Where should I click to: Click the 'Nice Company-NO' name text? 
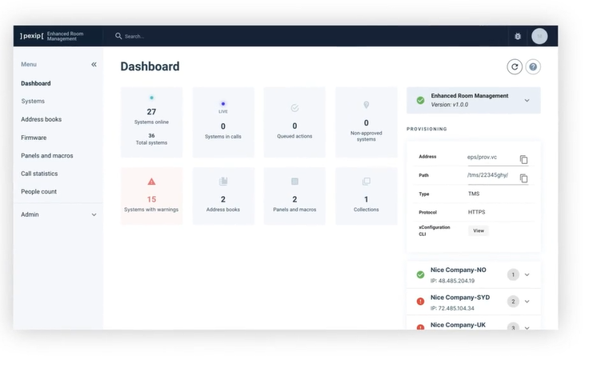[459, 270]
